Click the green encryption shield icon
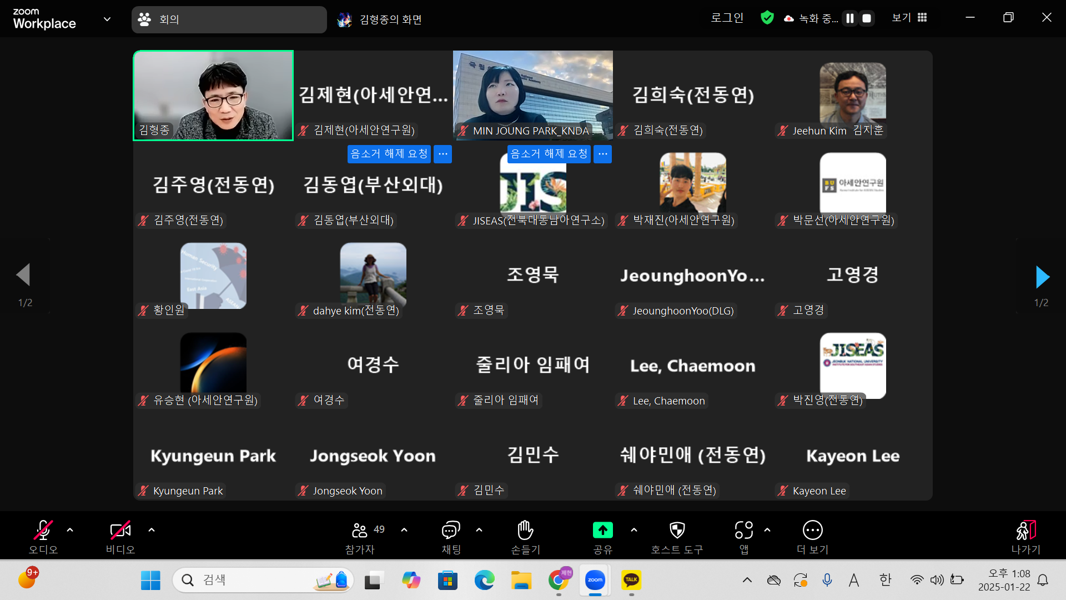 767,18
